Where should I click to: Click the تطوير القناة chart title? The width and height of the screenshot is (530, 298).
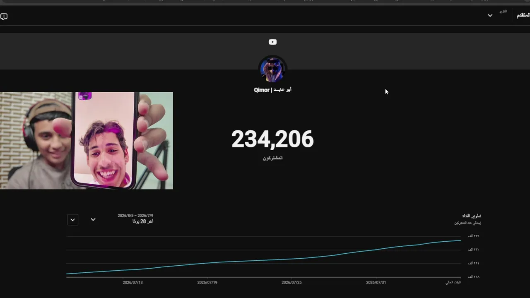coord(472,216)
